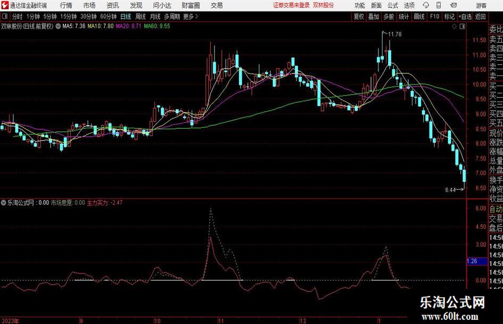Screen dimensions: 503x324
Task: Open the 版面 menu
Action: coord(376,5)
